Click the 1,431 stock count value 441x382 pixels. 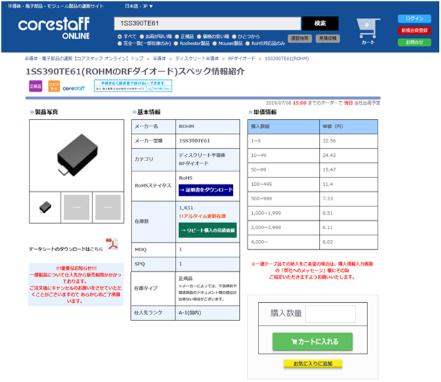coord(186,208)
